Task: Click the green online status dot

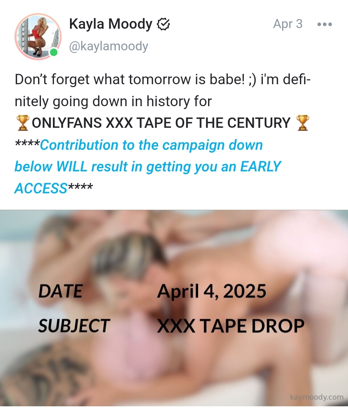Action: [54, 52]
